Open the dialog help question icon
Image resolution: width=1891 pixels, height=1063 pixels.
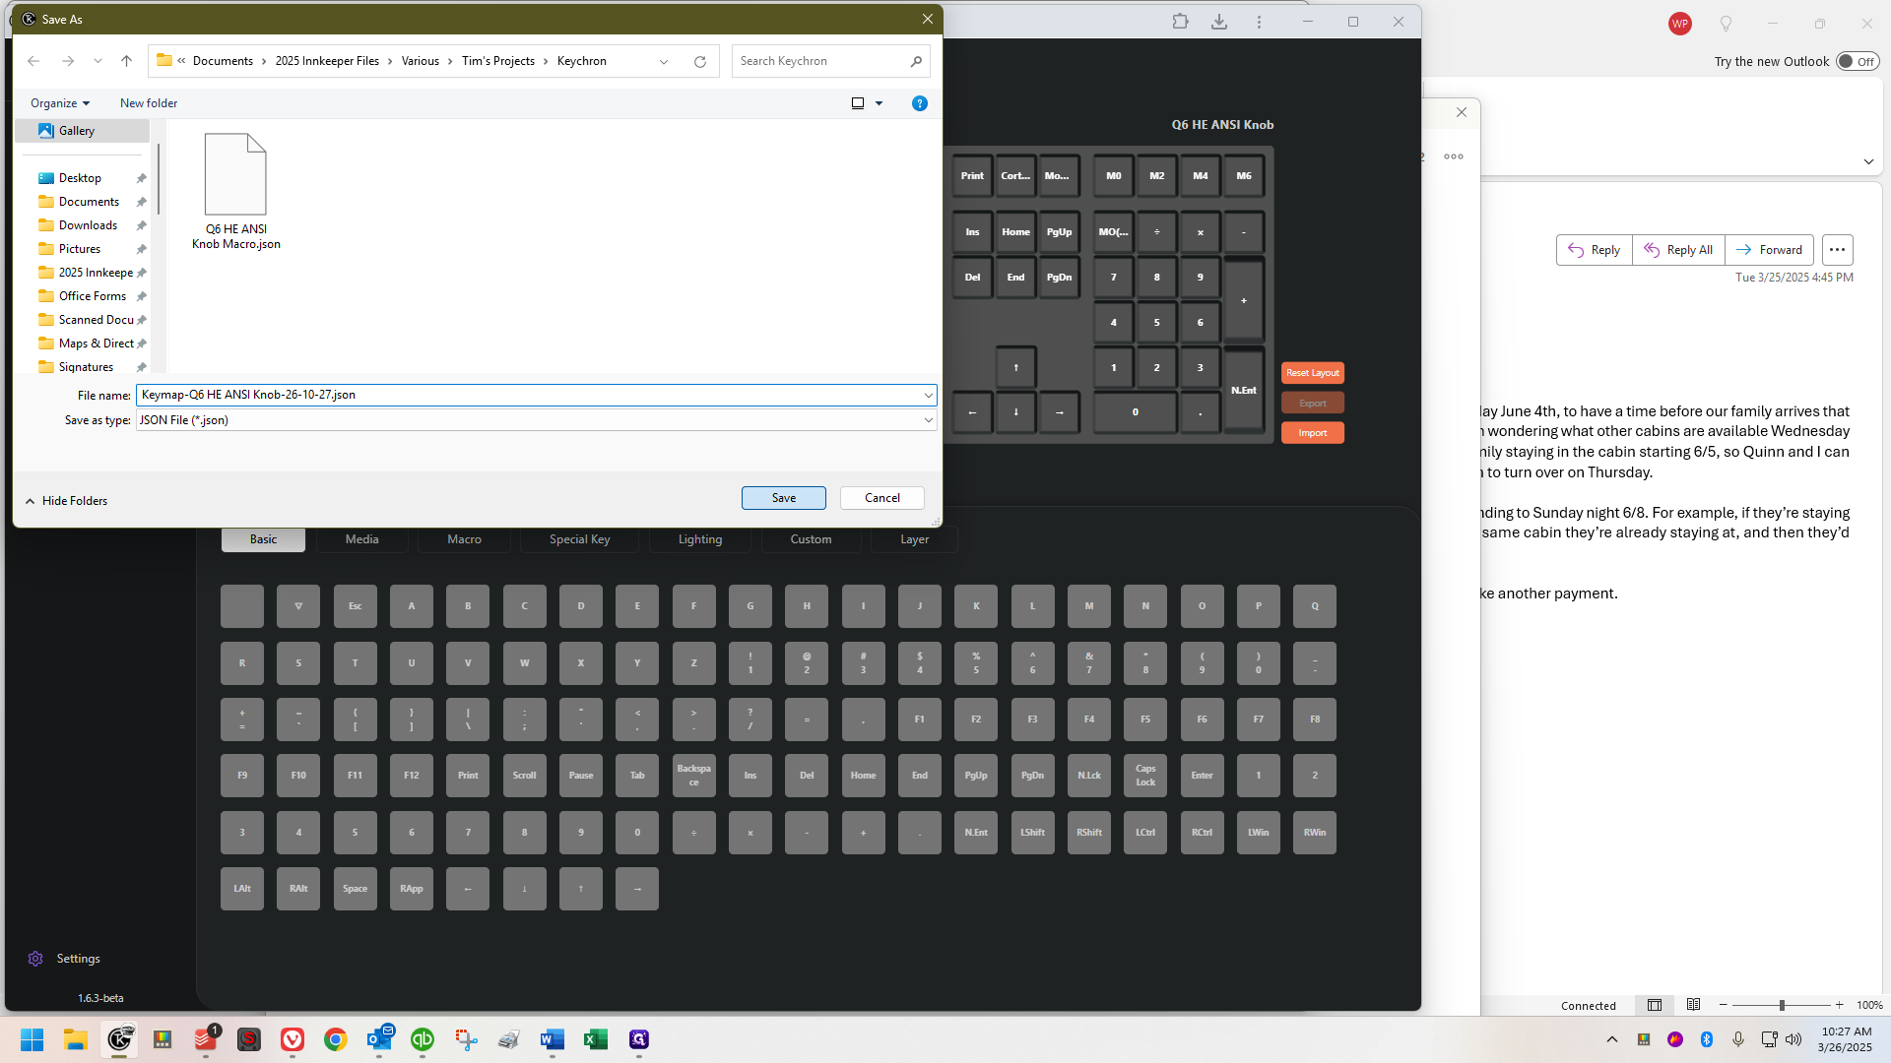[x=919, y=103]
